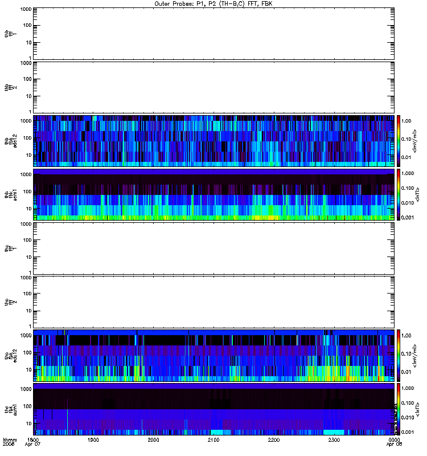Click the thc scm1 nT color bar
Viewport: 427px width, 456px height.
tap(399, 409)
